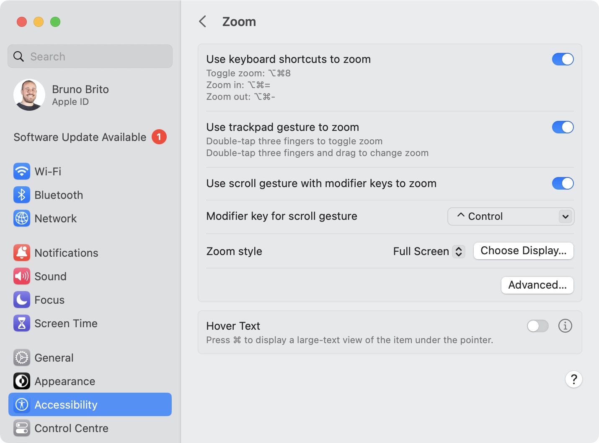Click the Choose Display button
This screenshot has width=599, height=443.
523,251
